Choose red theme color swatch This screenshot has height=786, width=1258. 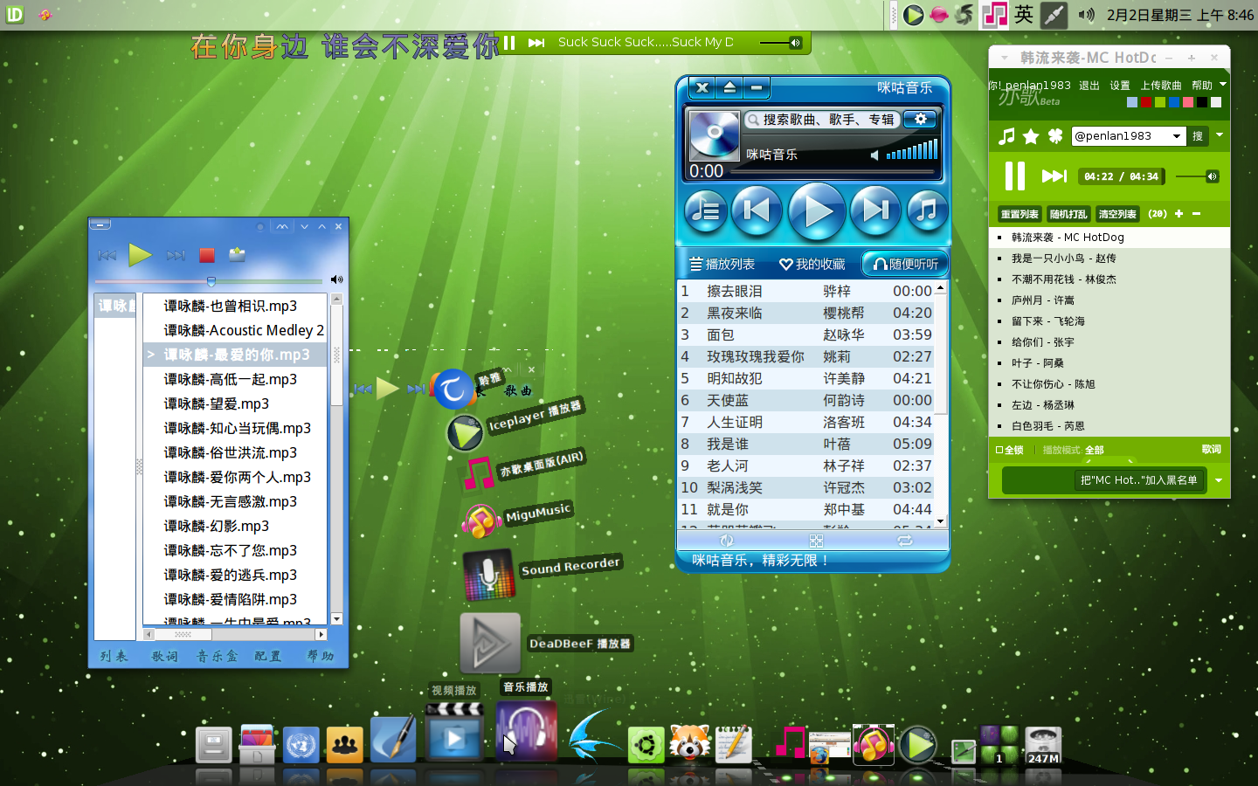[x=1146, y=102]
